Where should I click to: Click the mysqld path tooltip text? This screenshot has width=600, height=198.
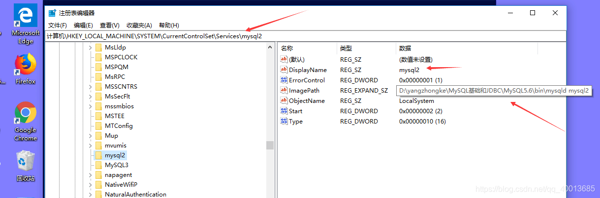(x=494, y=91)
